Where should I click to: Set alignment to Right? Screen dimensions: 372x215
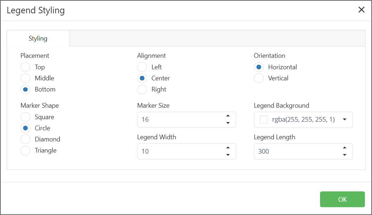click(142, 89)
